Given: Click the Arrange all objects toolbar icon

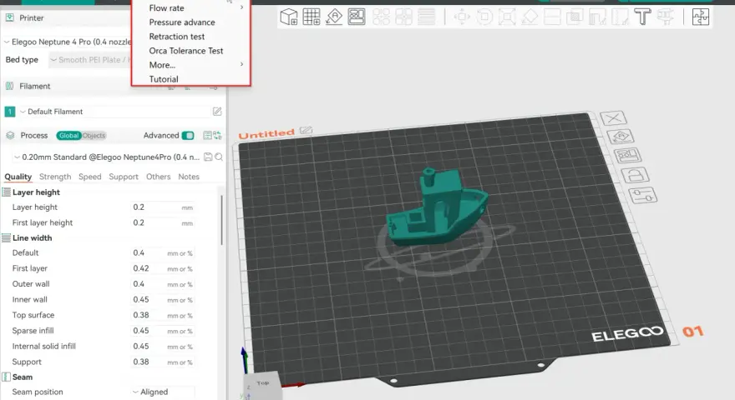Looking at the screenshot, I should click(x=357, y=17).
